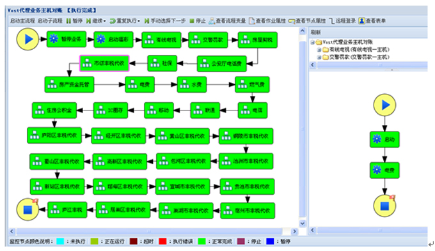This screenshot has width=435, height=251.
Task: Click the start node of main flow
Action: click(x=28, y=39)
